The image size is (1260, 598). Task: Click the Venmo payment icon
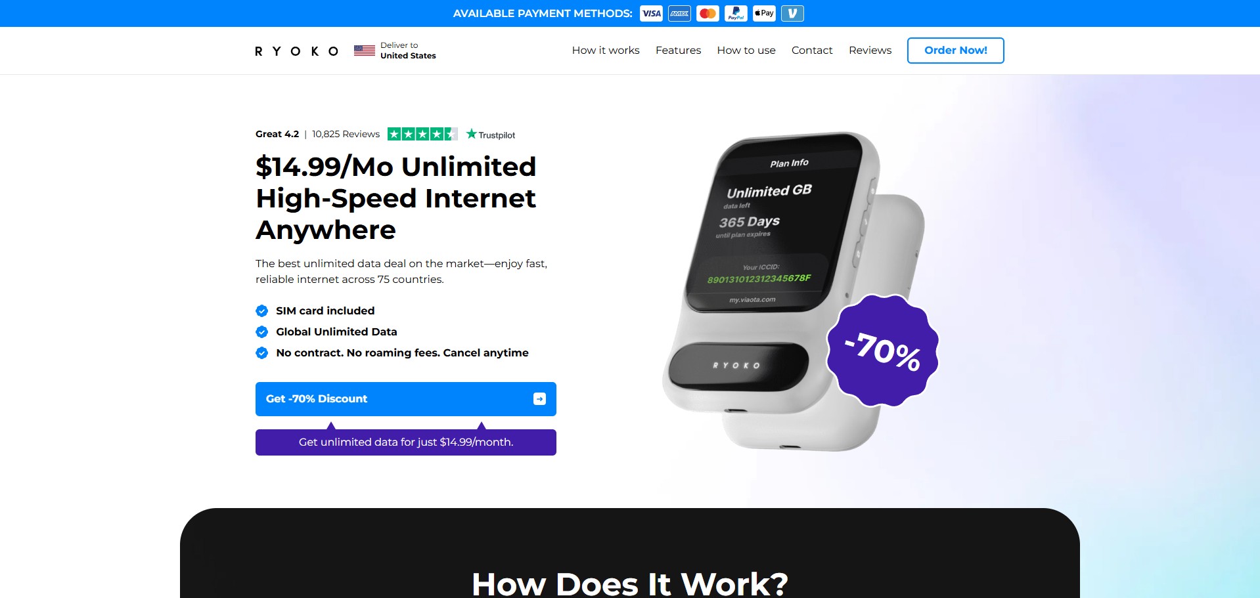[792, 13]
